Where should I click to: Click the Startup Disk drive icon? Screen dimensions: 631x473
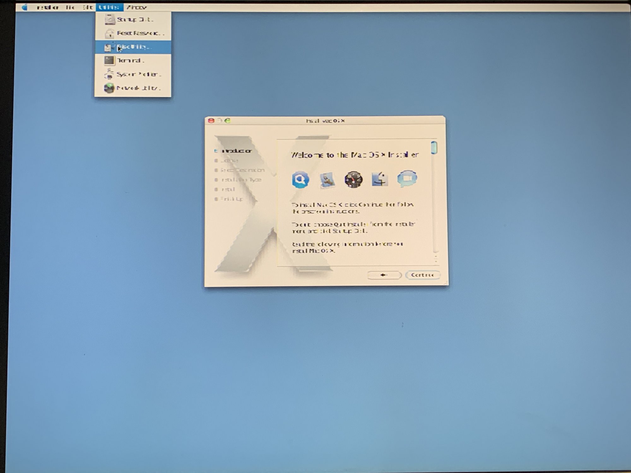click(109, 20)
